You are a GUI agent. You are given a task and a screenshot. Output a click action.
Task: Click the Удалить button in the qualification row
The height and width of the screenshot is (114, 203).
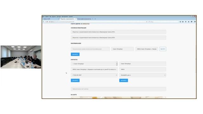[163, 49]
